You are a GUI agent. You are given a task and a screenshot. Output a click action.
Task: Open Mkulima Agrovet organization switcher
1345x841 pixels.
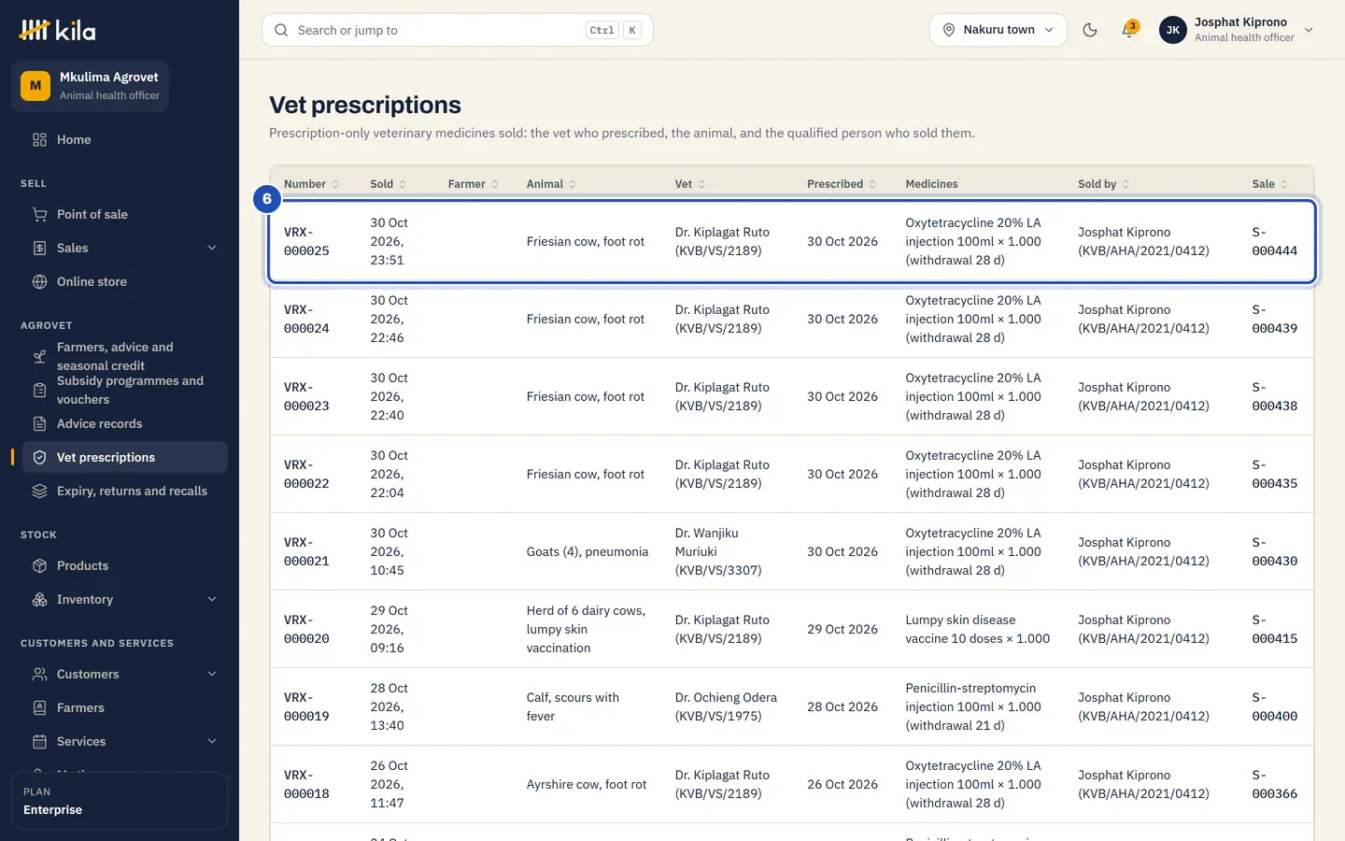[91, 86]
